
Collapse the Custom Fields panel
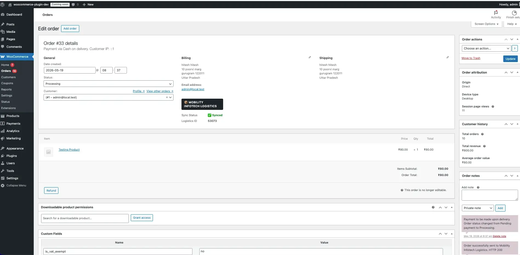click(x=452, y=234)
